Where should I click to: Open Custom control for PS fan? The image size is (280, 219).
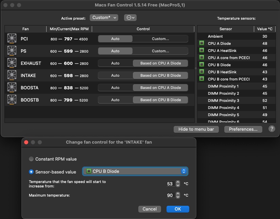pos(160,51)
